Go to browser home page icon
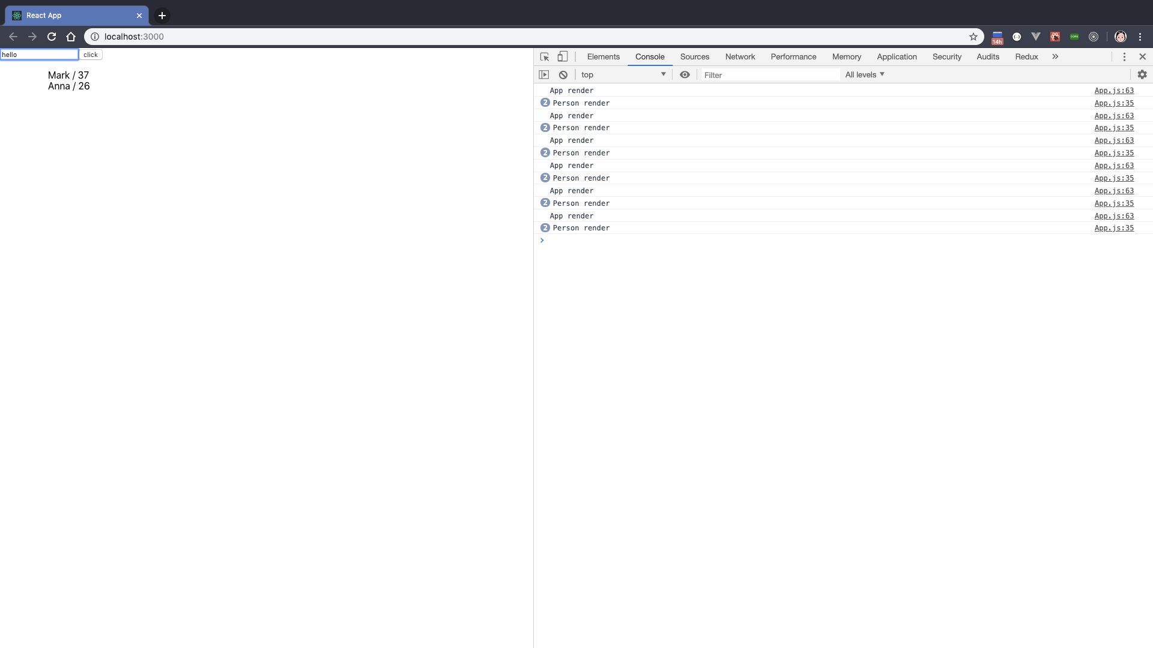The height and width of the screenshot is (648, 1153). pyautogui.click(x=71, y=37)
